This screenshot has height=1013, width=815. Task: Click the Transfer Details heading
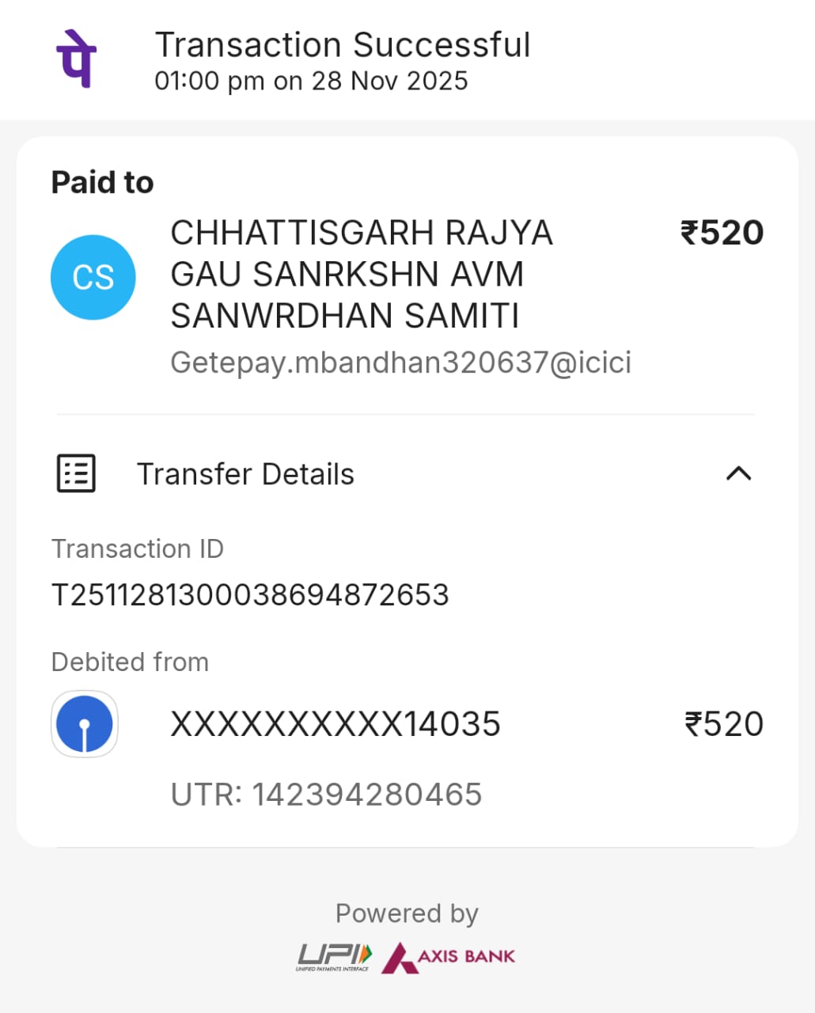[245, 474]
